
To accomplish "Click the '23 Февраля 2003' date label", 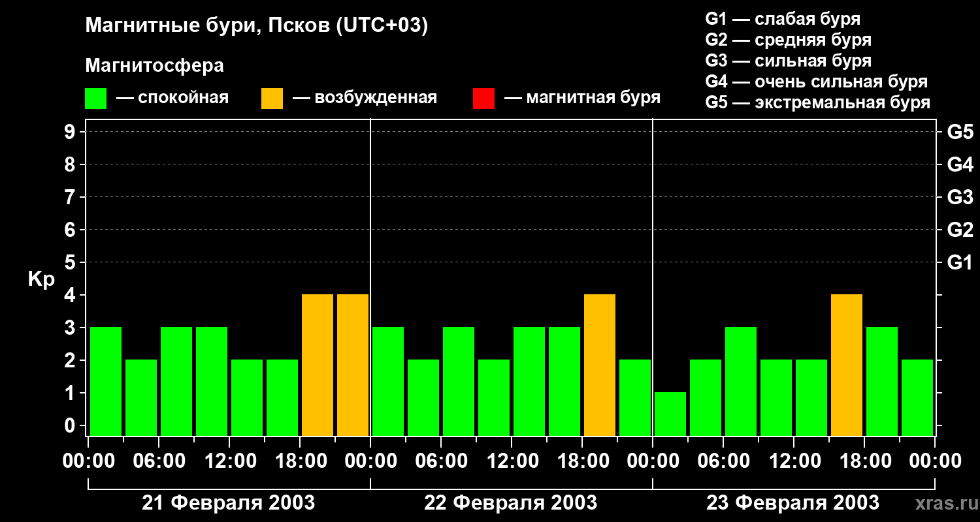I will (793, 503).
